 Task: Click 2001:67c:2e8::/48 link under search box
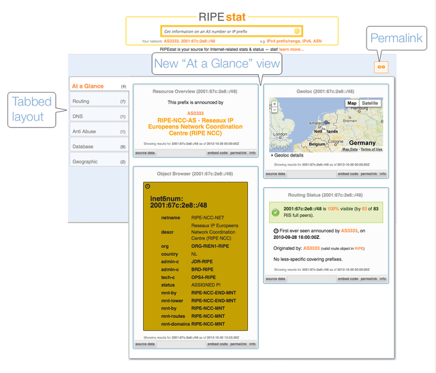(198, 41)
